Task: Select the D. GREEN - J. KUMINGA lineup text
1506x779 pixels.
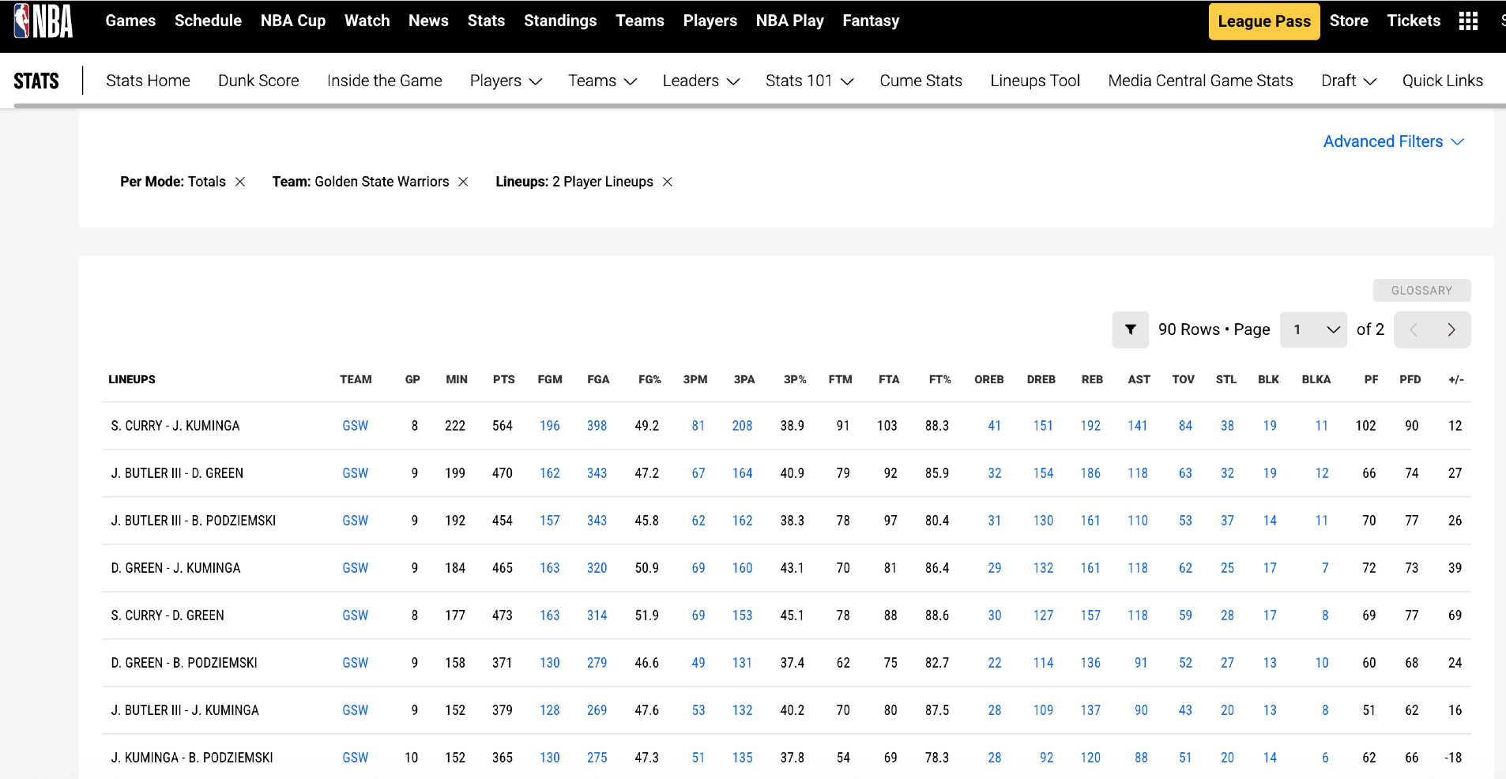Action: (x=175, y=568)
